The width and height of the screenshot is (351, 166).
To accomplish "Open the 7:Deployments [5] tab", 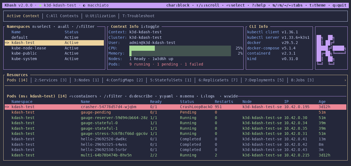I will click(264, 80).
